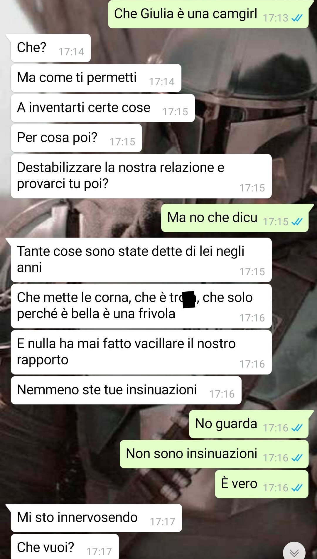Select the 'Ma come ti permetti' message
This screenshot has width=317, height=559.
(96, 78)
